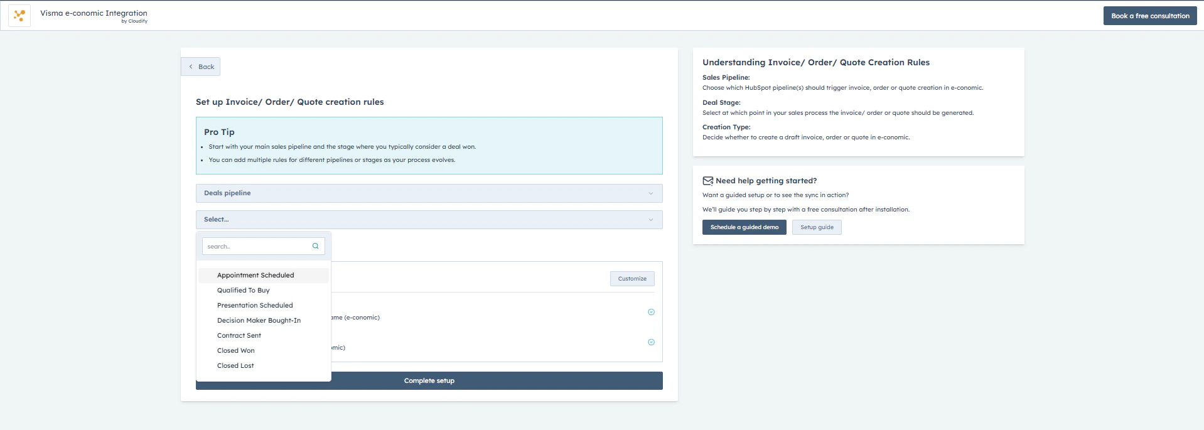Click Schedule a guided demo
Viewport: 1204px width, 430px height.
(744, 227)
